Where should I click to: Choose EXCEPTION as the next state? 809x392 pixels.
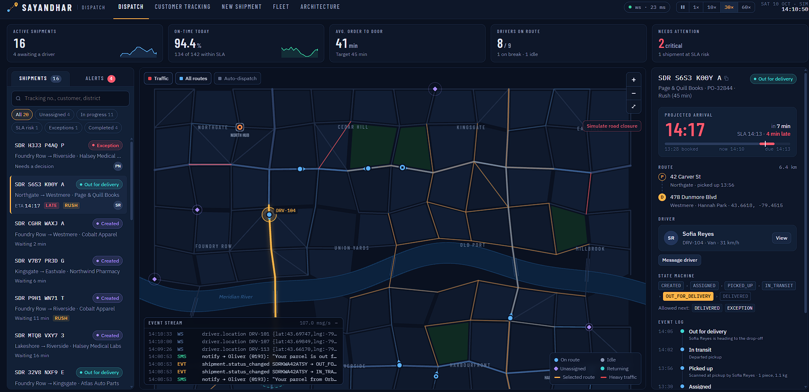(x=739, y=308)
